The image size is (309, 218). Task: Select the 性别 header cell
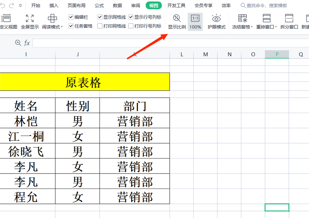click(x=78, y=106)
